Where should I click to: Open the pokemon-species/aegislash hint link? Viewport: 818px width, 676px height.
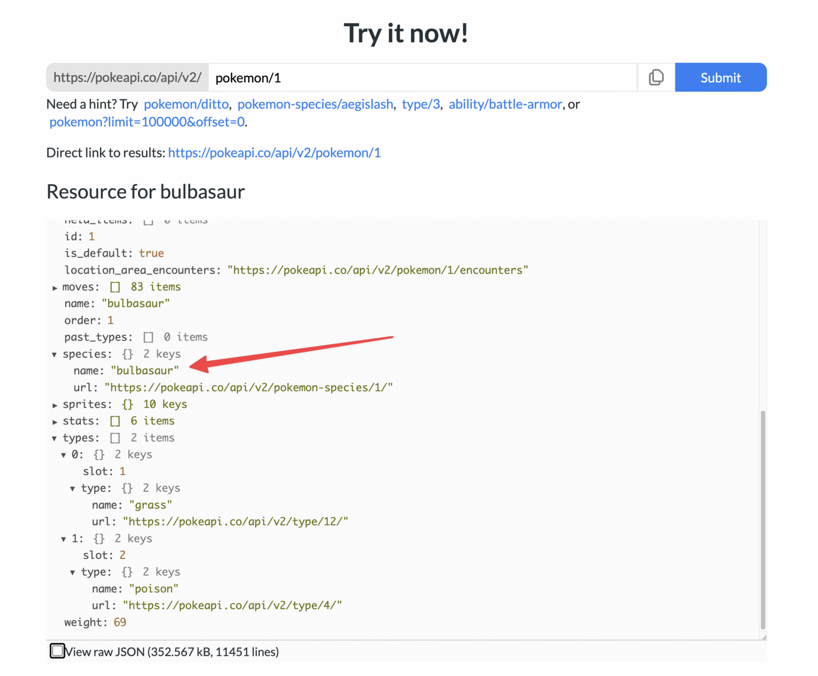[x=316, y=104]
